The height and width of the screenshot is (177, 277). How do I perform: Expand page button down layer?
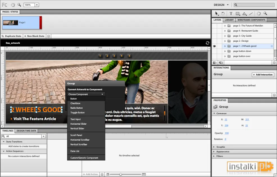tap(225, 51)
